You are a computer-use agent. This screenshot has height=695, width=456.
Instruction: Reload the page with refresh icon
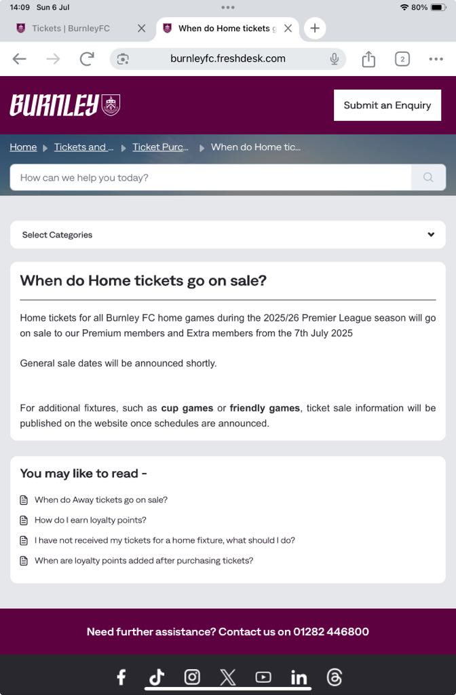pyautogui.click(x=87, y=59)
